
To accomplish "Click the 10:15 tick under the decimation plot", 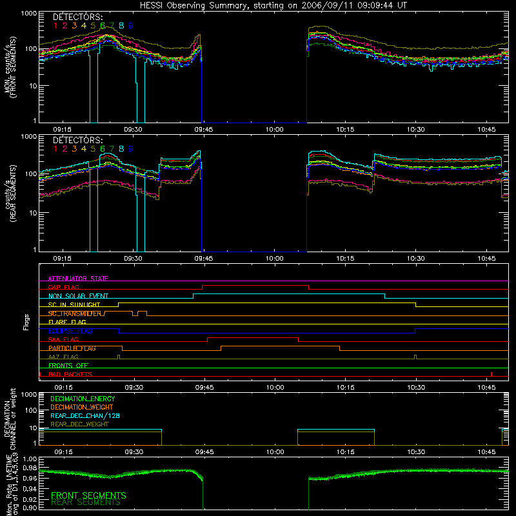I will 346,452.
